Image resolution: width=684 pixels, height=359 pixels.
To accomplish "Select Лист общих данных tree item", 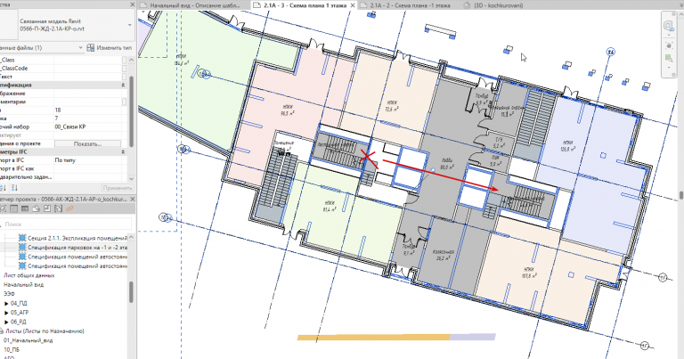I will [x=28, y=275].
